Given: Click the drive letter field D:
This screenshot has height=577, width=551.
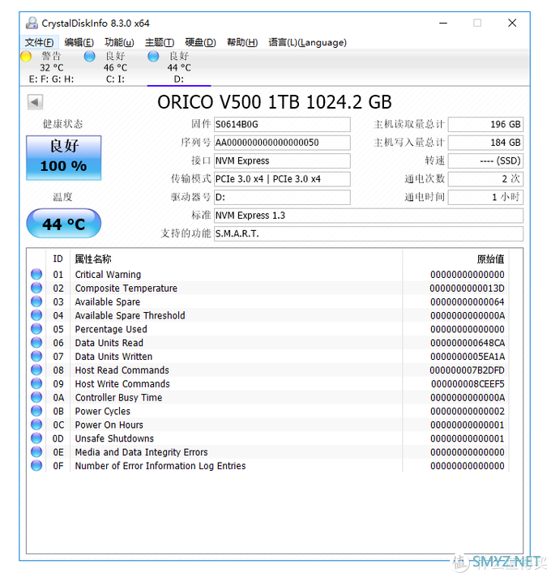Looking at the screenshot, I should 282,197.
